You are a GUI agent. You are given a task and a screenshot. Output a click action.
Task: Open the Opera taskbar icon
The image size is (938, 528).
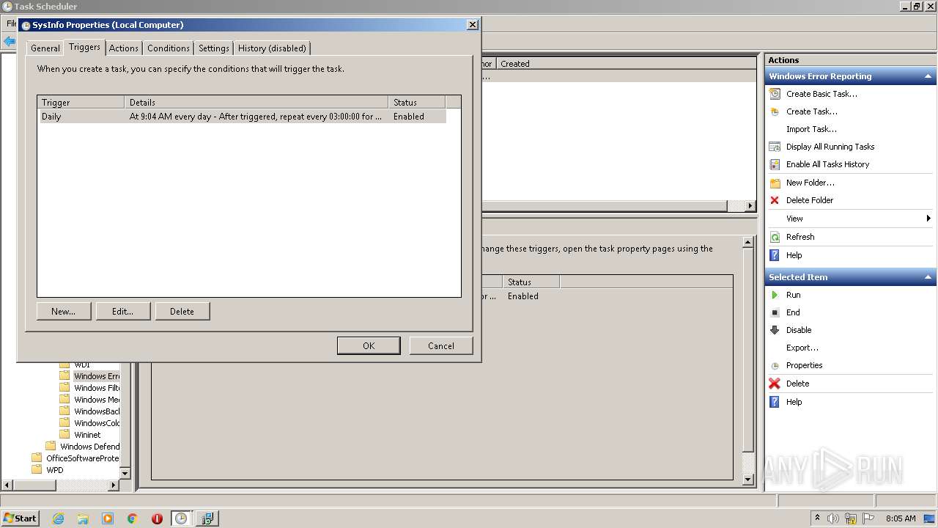[x=157, y=518]
